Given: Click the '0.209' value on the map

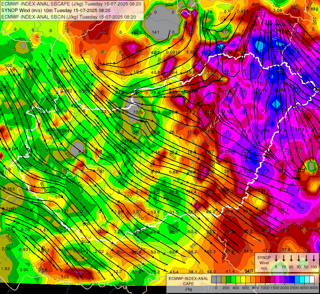Looking at the screenshot, I should point(84,91).
